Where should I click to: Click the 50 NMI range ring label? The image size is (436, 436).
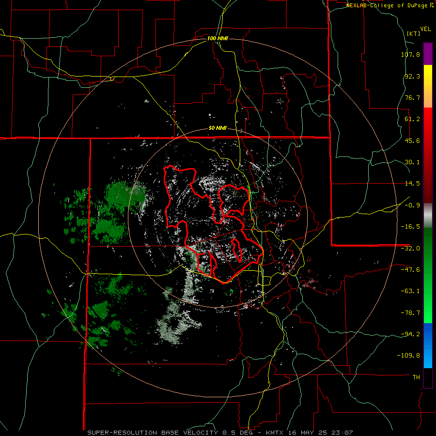[x=218, y=128]
